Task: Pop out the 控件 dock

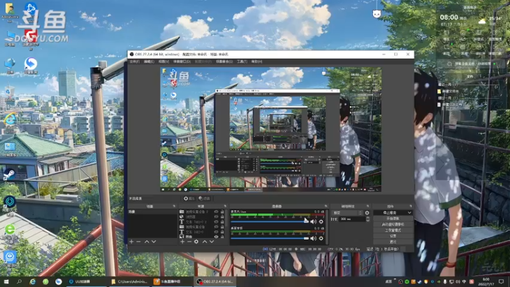Action: pos(411,206)
